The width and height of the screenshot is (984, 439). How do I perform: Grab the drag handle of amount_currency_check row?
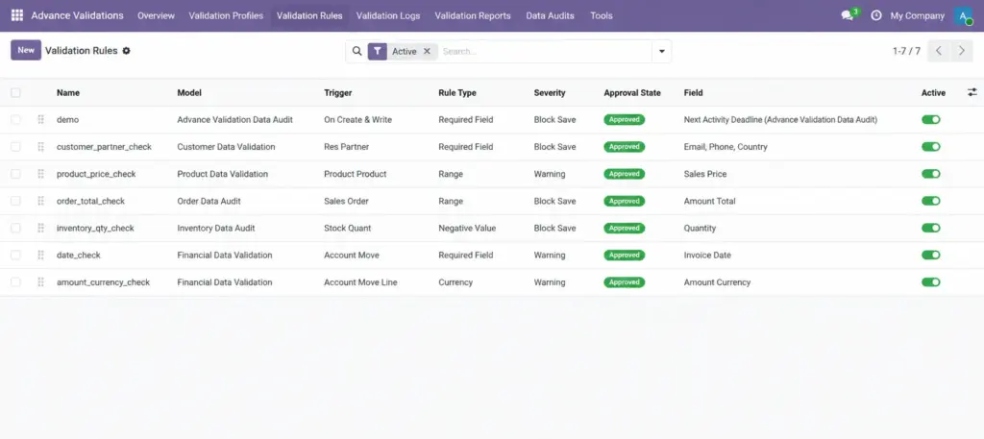pos(40,282)
